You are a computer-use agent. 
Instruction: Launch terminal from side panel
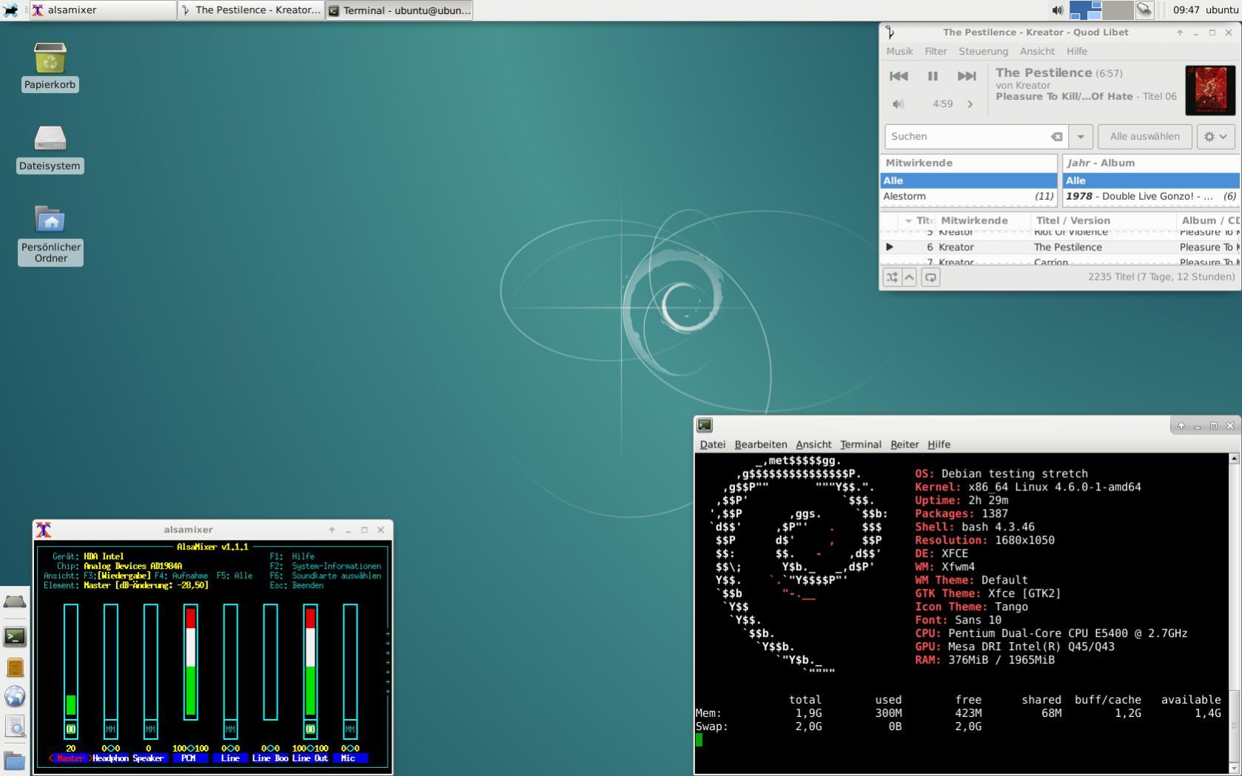pyautogui.click(x=15, y=636)
